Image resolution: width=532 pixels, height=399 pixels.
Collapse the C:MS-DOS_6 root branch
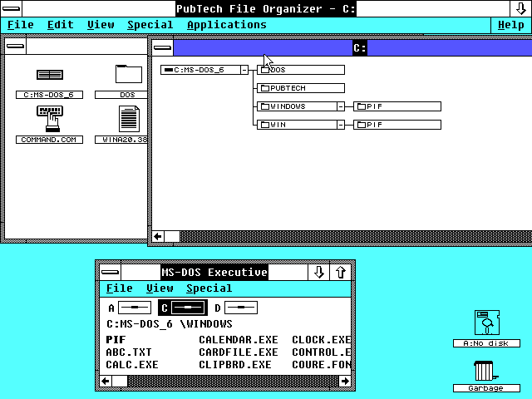tap(244, 70)
